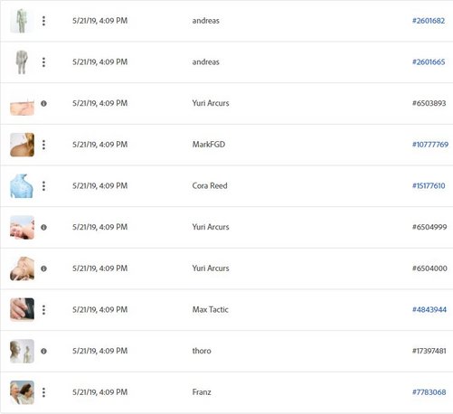Open the three-dot menu for asset #2601682

pos(43,21)
